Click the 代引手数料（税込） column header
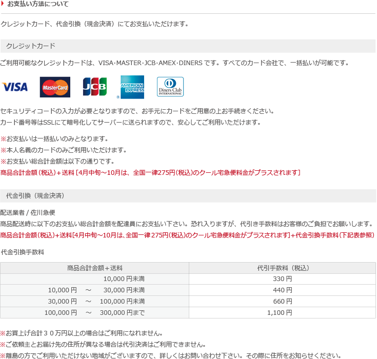Screen dimensions: 377x359 [282, 268]
